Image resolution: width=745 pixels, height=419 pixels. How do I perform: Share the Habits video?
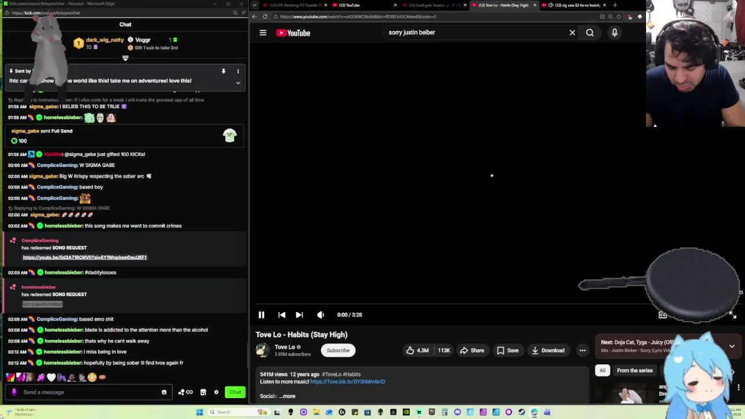[x=472, y=350]
